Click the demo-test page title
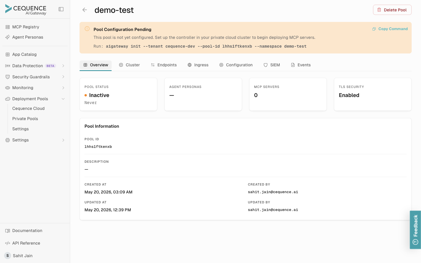This screenshot has width=421, height=263. [x=114, y=10]
